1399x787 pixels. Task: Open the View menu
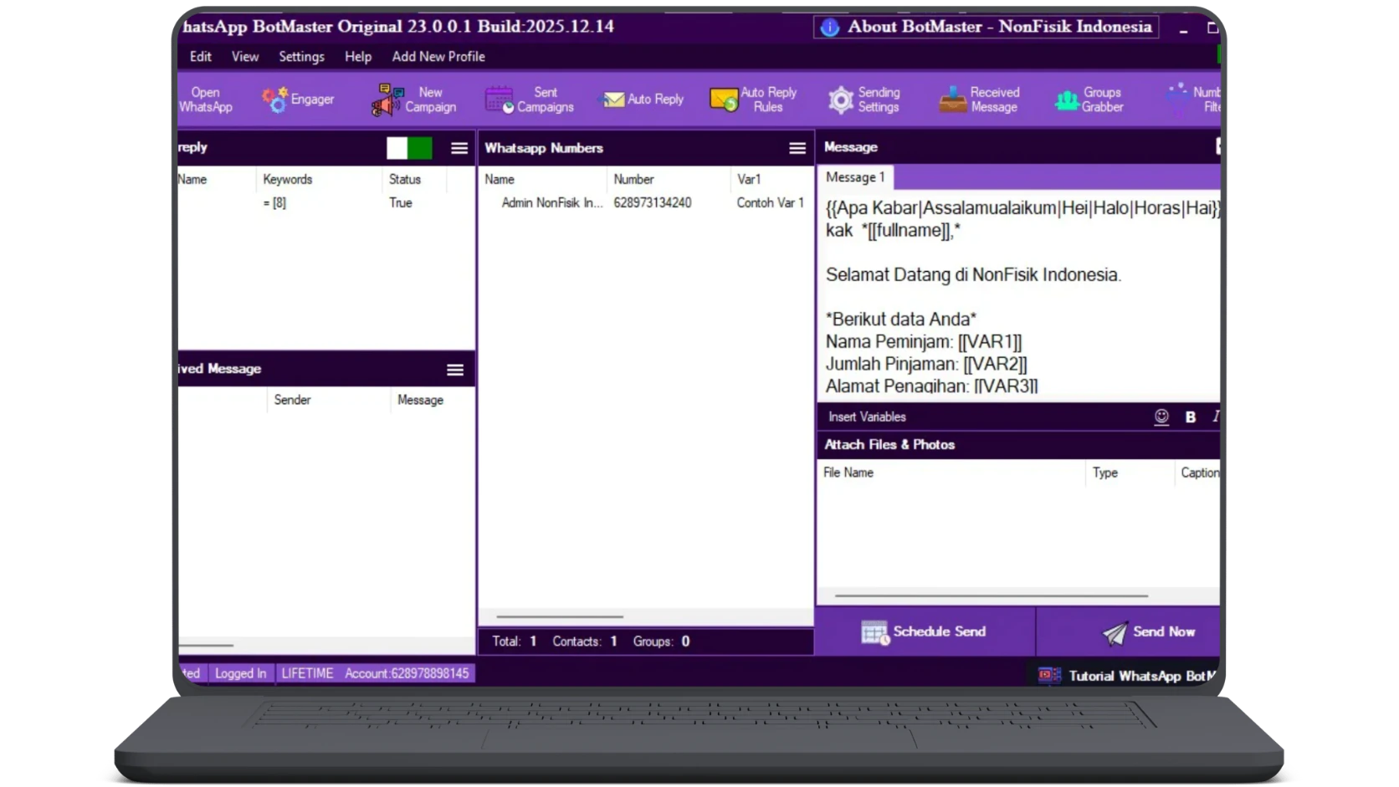click(x=245, y=57)
